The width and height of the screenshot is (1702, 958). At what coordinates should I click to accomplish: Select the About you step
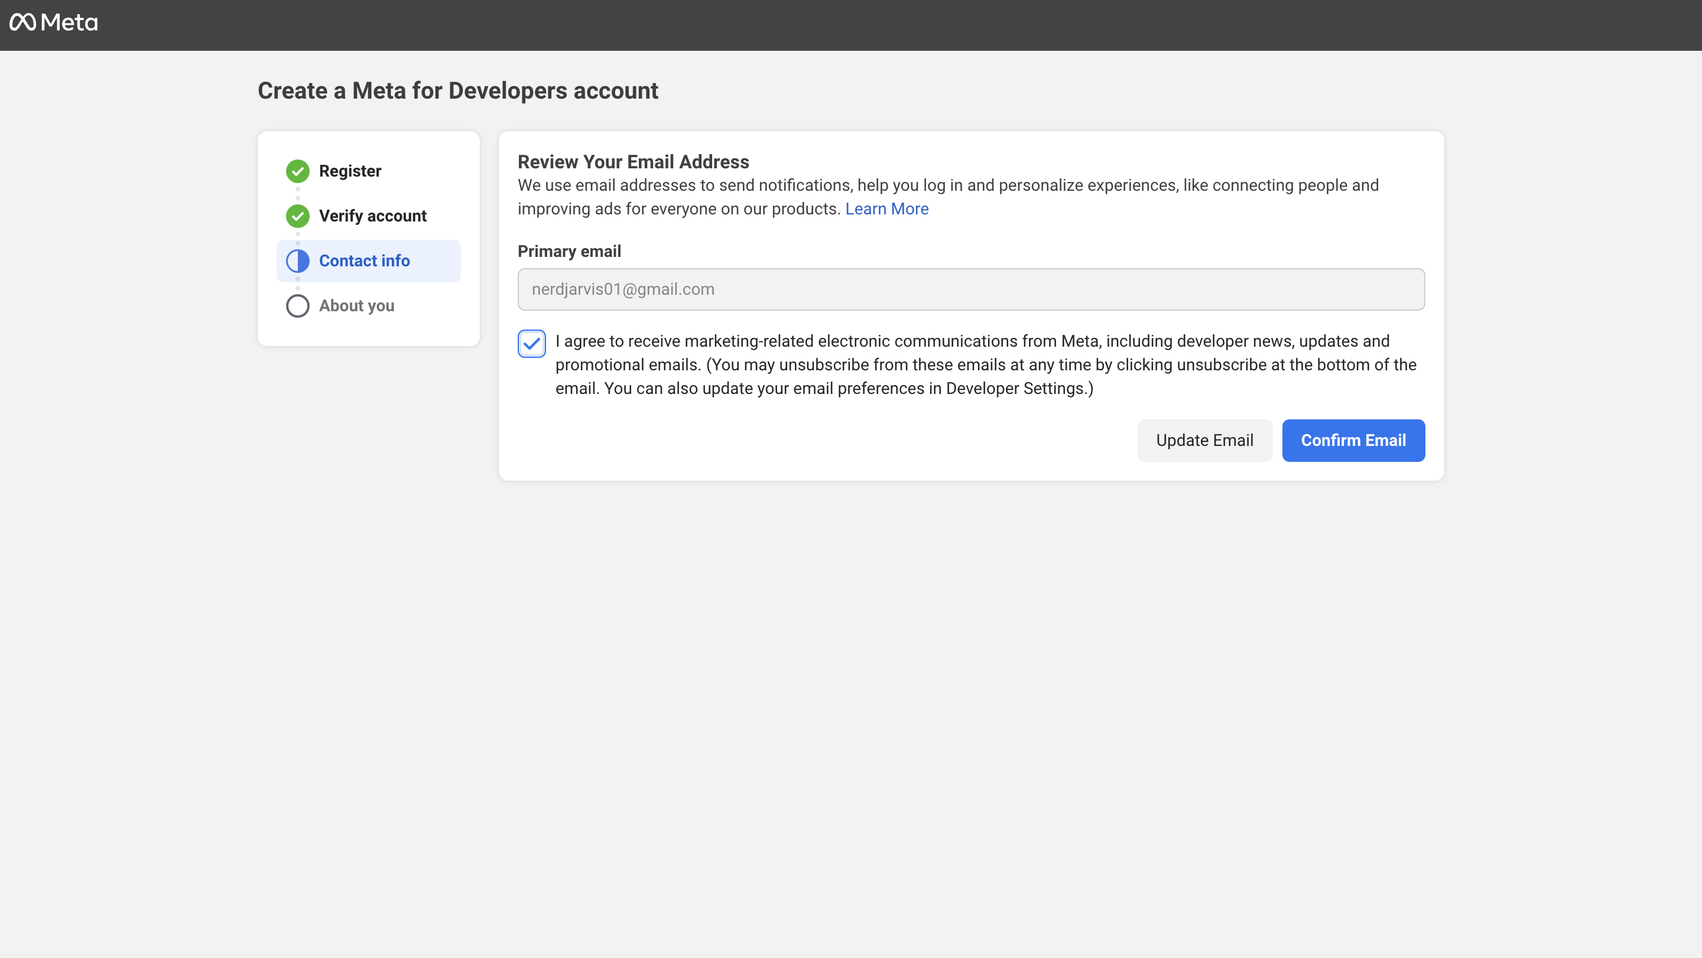(356, 306)
